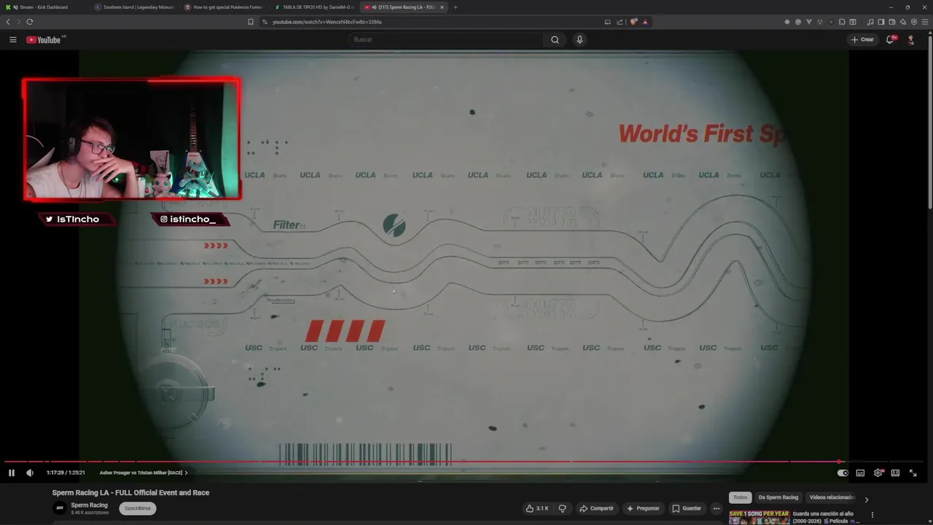The image size is (933, 525).
Task: Select the 'De Sperm Racing' chip
Action: click(x=778, y=497)
